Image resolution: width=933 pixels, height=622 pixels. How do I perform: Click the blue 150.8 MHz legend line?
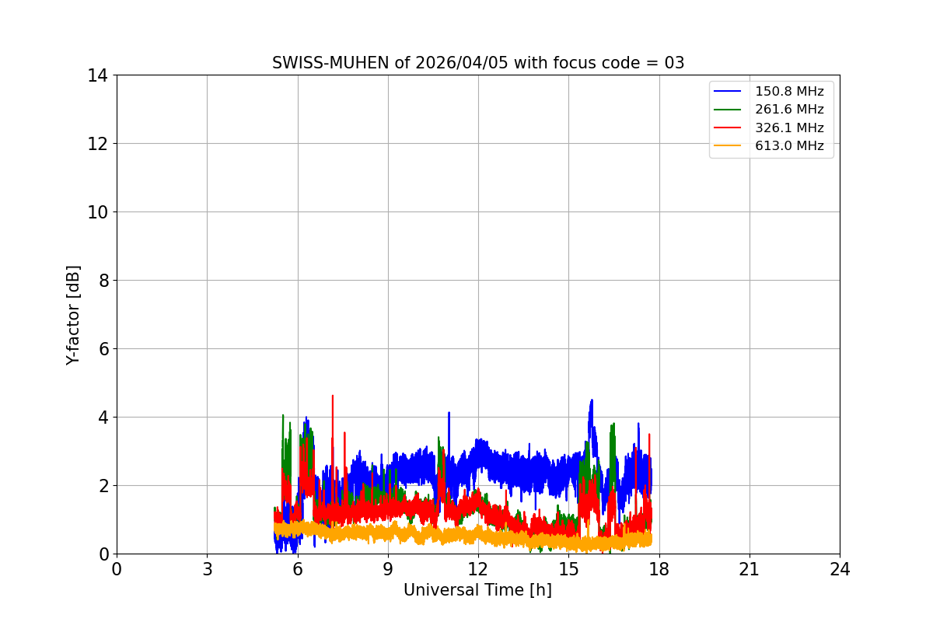[x=728, y=92]
